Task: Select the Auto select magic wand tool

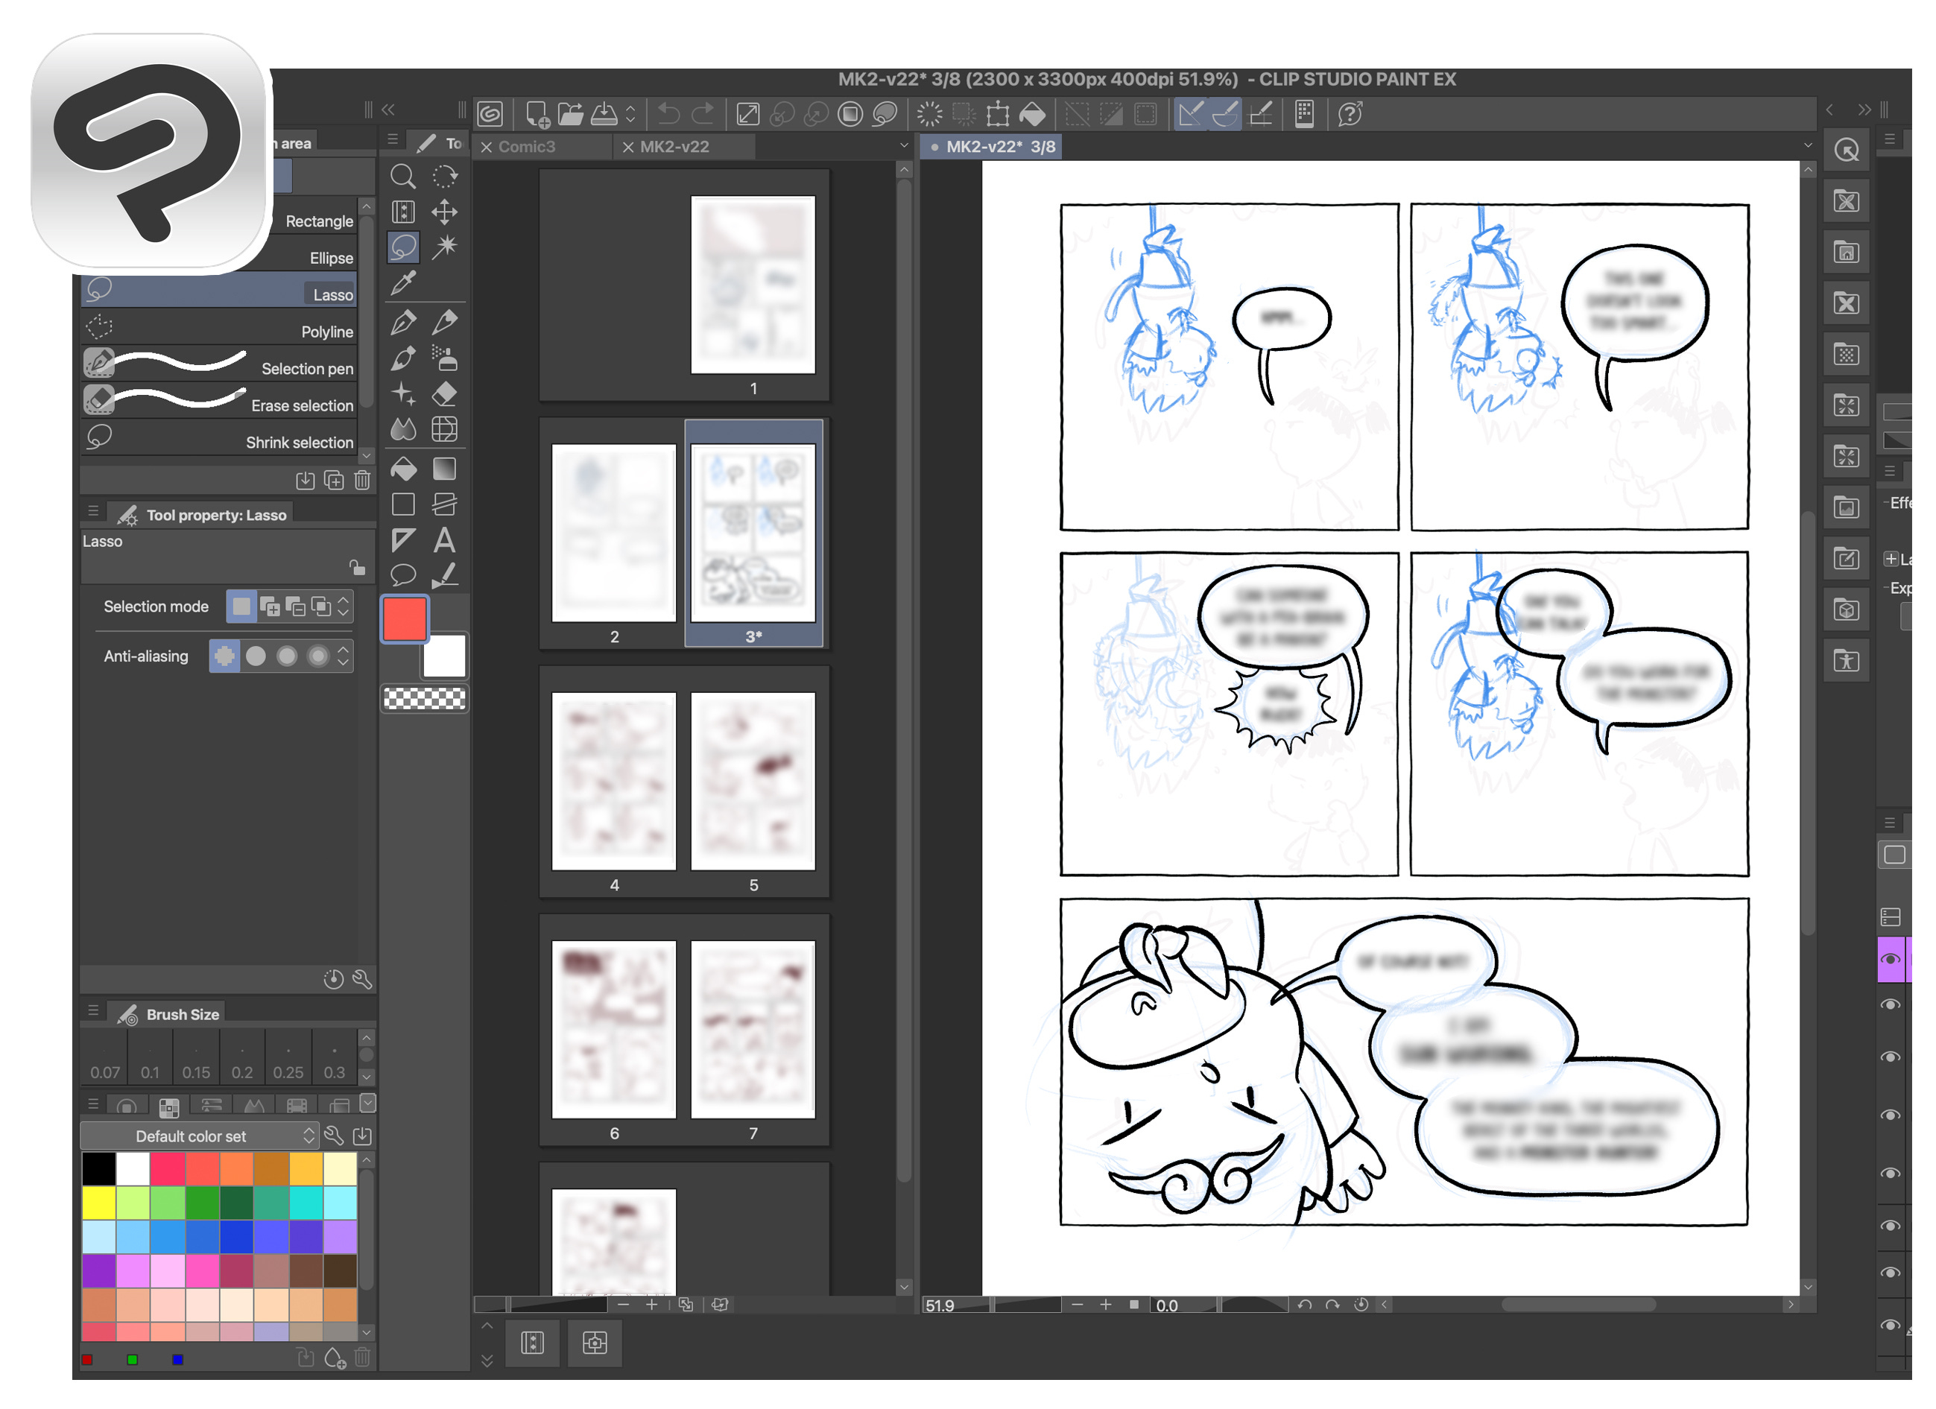Action: click(x=444, y=247)
